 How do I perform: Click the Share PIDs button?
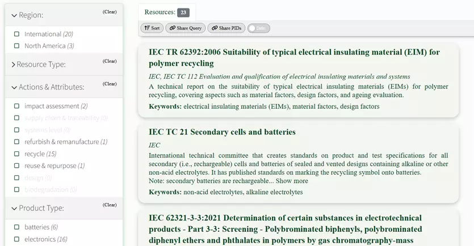tap(226, 28)
